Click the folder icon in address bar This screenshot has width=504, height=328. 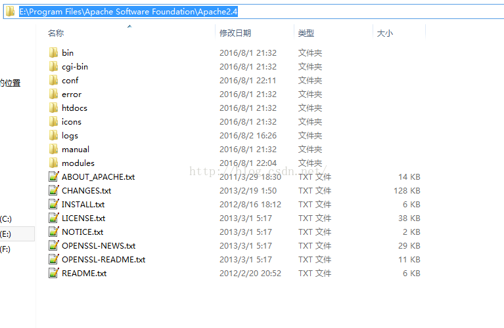click(11, 12)
